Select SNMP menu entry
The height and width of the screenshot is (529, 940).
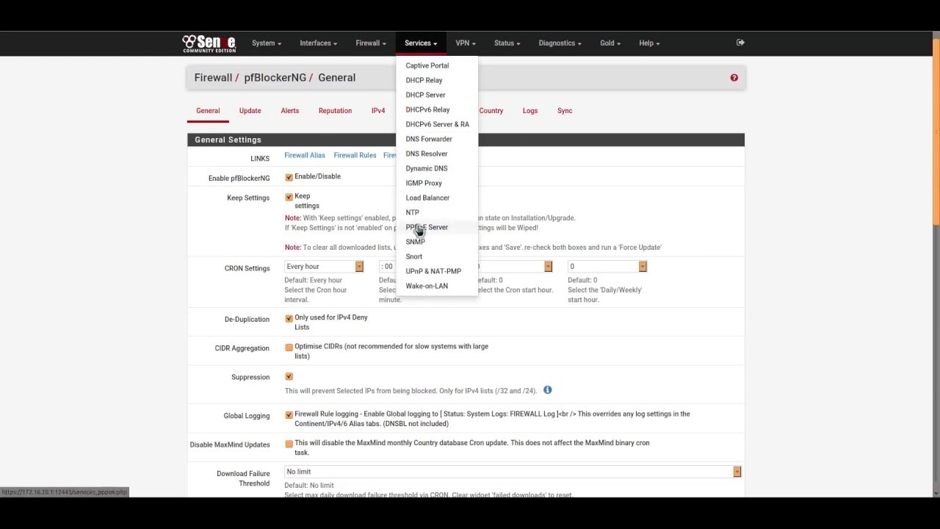415,242
